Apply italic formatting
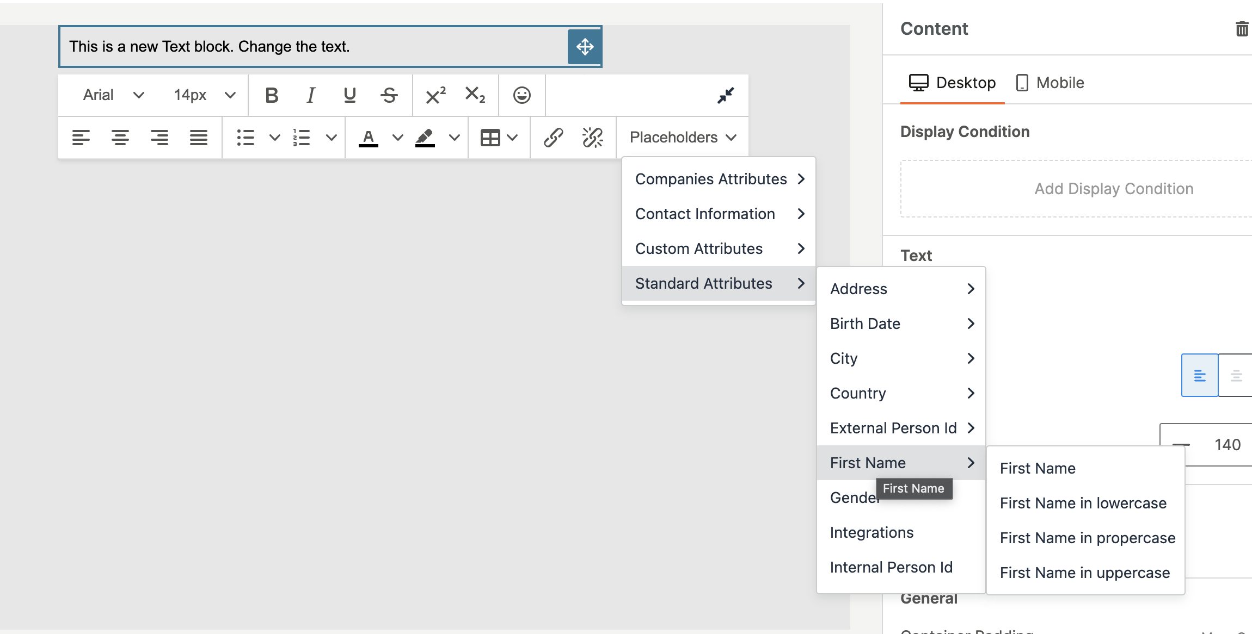 click(x=310, y=96)
